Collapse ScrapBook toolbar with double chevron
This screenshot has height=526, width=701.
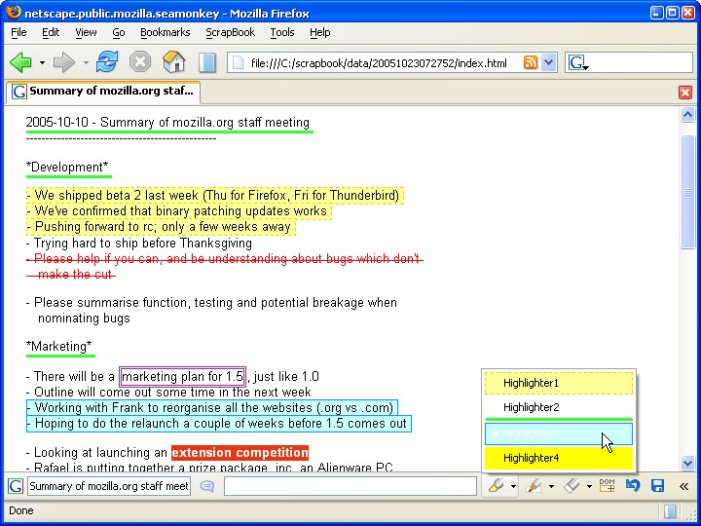pos(683,486)
